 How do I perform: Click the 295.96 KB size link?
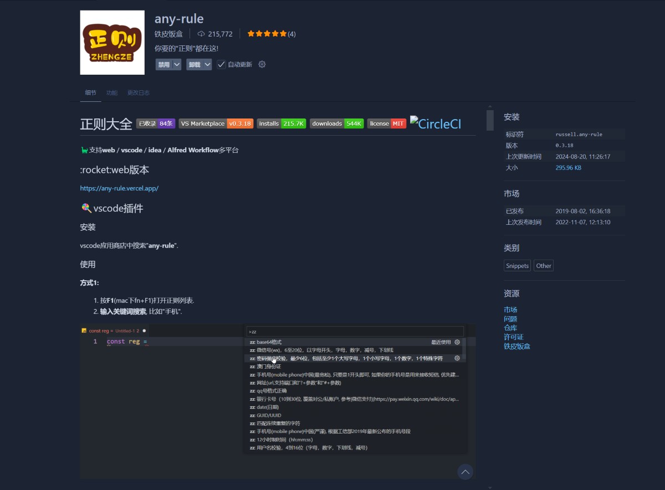coord(569,168)
